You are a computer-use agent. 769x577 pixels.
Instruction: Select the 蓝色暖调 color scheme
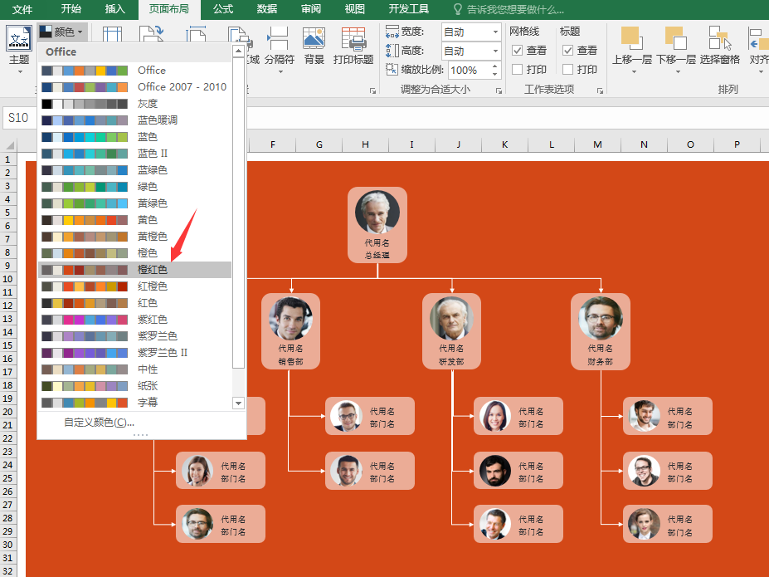click(134, 120)
